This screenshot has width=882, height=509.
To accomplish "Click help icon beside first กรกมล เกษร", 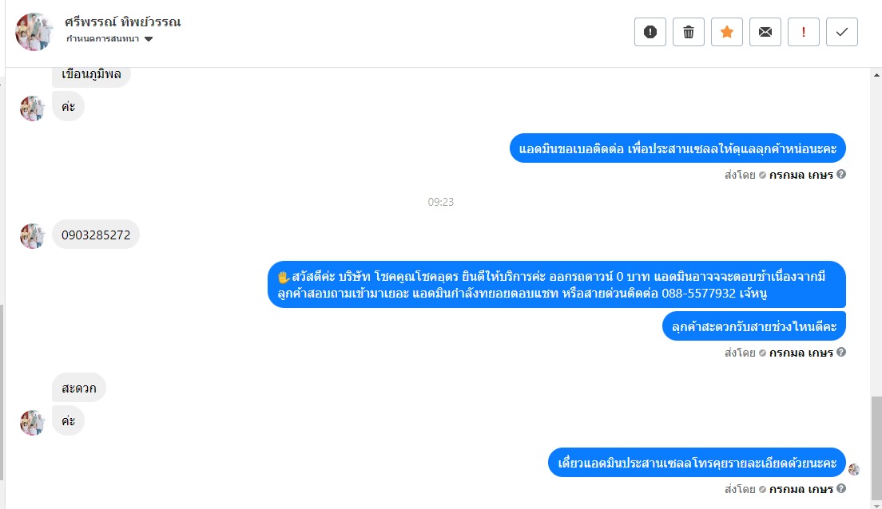I will [841, 174].
